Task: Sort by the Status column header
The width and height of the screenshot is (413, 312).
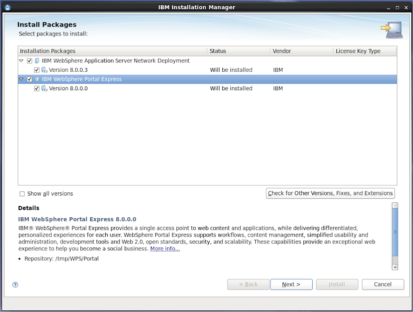Action: tap(238, 51)
